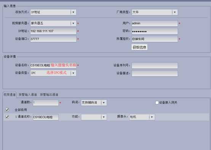Click the 所属组织 field
Viewport: 211px width, 150px height.
coord(155,39)
